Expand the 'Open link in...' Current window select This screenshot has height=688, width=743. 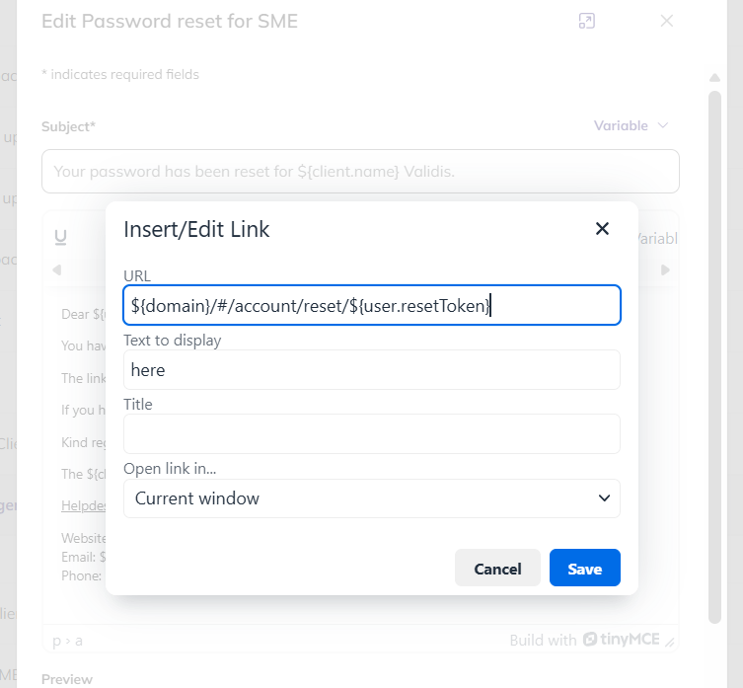coord(372,498)
